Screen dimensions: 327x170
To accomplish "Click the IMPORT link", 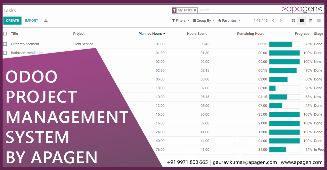I will click(31, 20).
